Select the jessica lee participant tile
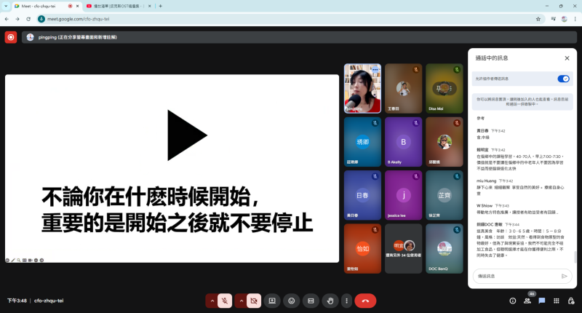582x313 pixels. pyautogui.click(x=404, y=195)
